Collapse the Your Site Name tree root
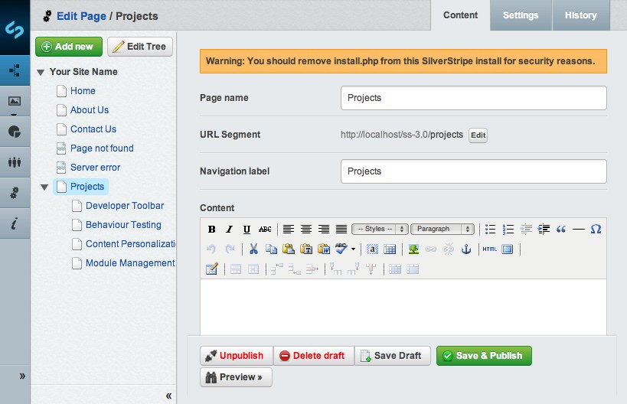Viewport: 627px width, 404px height. (x=41, y=72)
